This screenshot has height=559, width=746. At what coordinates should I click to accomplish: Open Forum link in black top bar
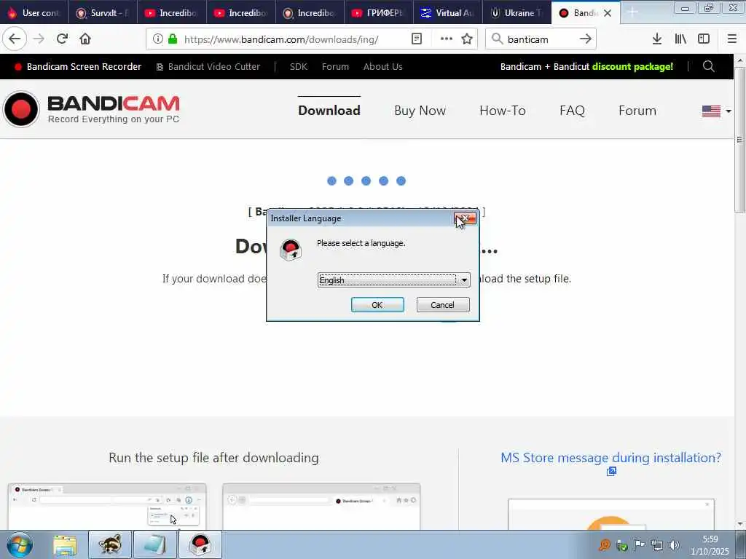(335, 66)
